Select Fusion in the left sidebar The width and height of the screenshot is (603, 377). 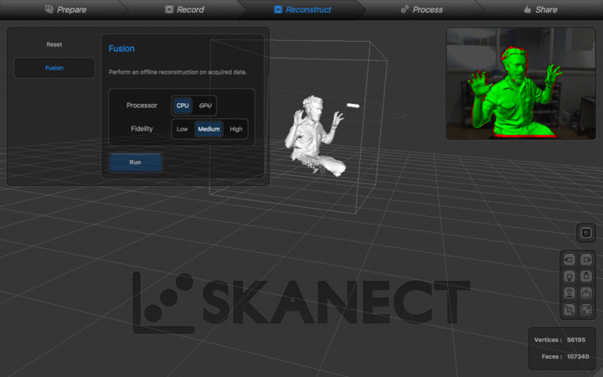[54, 68]
